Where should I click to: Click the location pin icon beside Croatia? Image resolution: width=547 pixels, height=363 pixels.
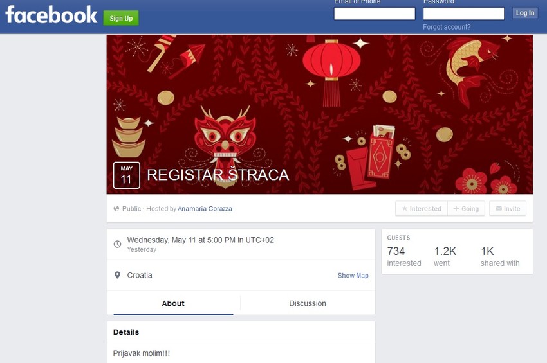pos(118,275)
